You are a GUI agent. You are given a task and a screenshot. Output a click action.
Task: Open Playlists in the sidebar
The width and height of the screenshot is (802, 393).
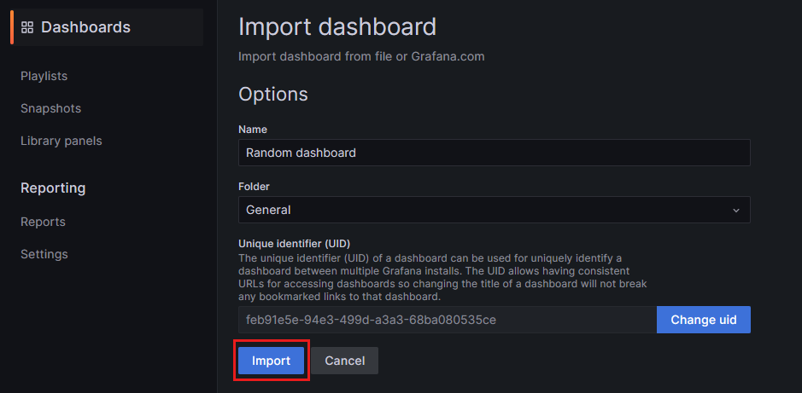[44, 76]
